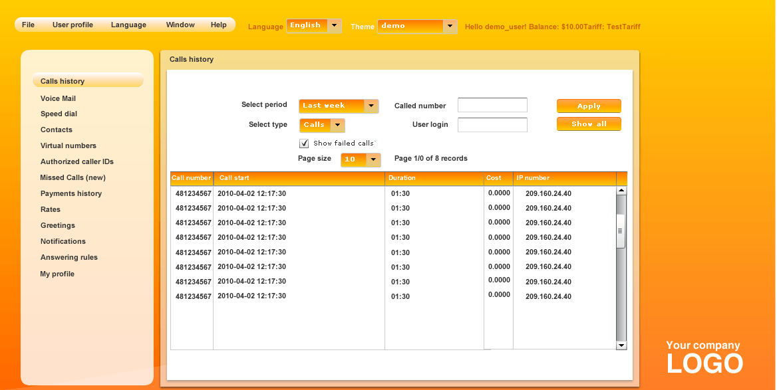The height and width of the screenshot is (390, 777).
Task: Select Voice Mail in the sidebar
Action: tap(59, 98)
